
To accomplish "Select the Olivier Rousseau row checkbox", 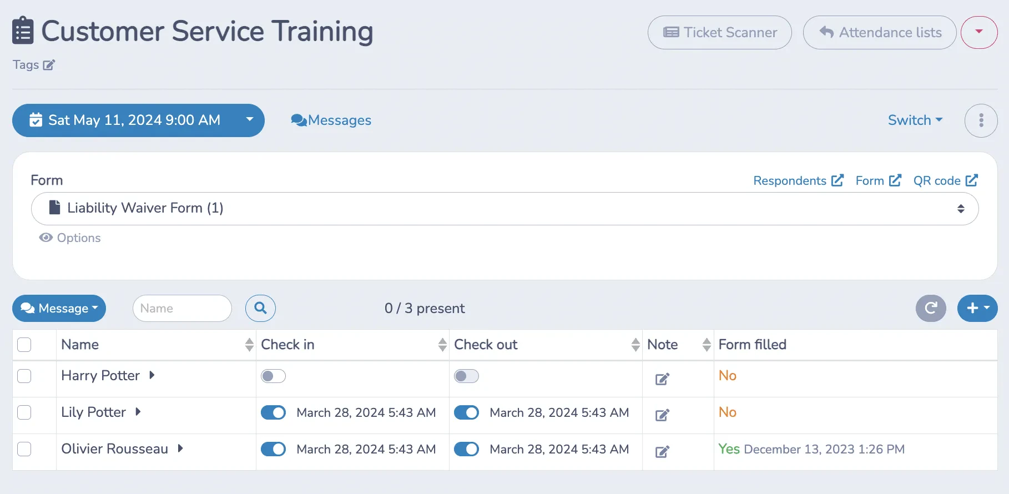I will coord(24,449).
